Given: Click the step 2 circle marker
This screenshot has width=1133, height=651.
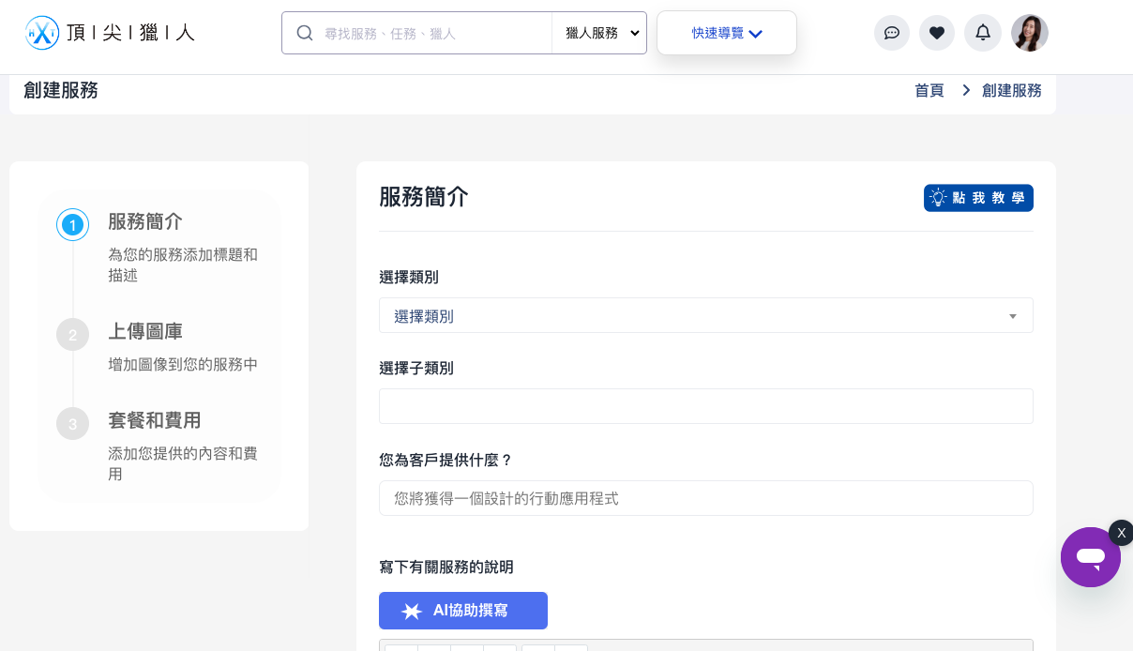Looking at the screenshot, I should tap(72, 335).
